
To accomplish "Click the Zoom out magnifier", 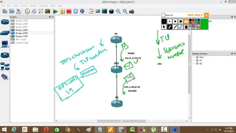I will click(125, 11).
